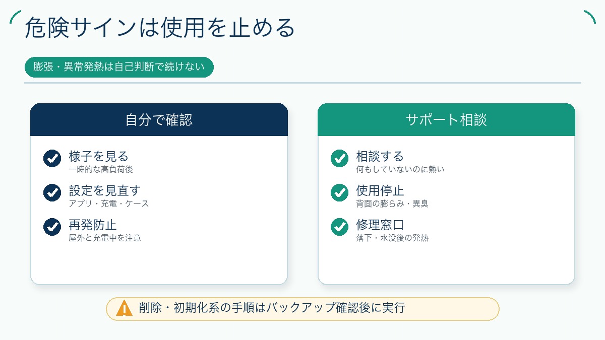Click the orange warning triangle icon
This screenshot has width=605, height=340.
click(x=124, y=308)
